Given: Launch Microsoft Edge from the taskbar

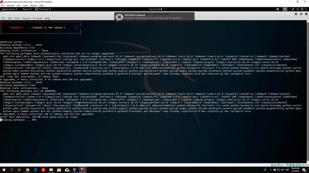Looking at the screenshot, I should tap(35, 170).
